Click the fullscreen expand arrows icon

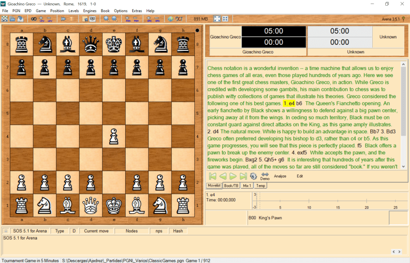(x=217, y=19)
